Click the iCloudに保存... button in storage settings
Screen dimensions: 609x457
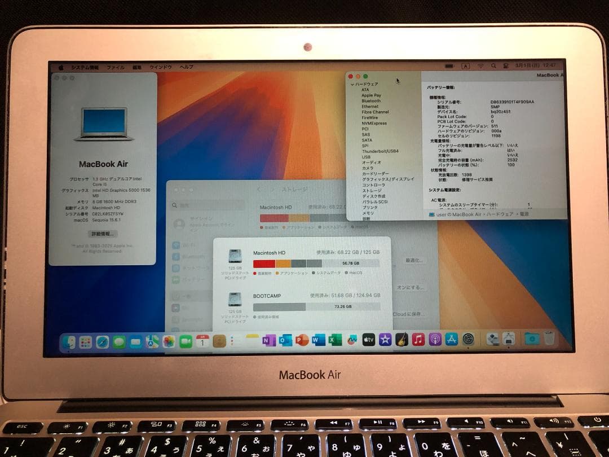[408, 314]
